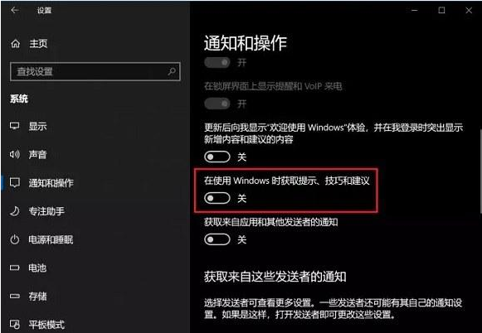Click the 电源和睡眠 power icon
This screenshot has width=482, height=333.
pyautogui.click(x=14, y=239)
